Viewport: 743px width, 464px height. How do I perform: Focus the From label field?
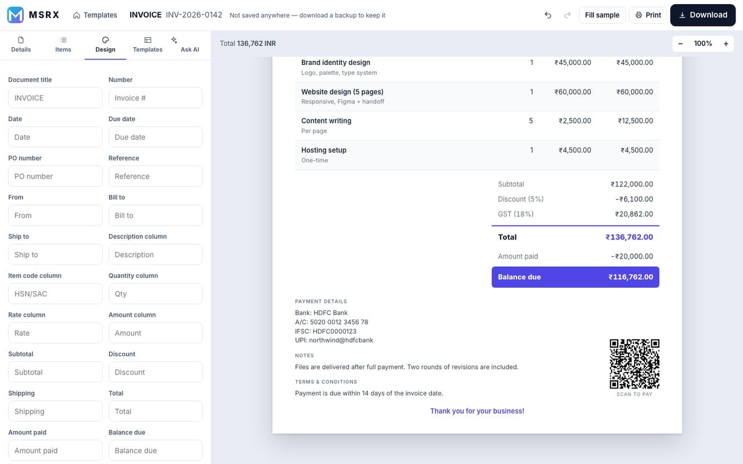[55, 215]
